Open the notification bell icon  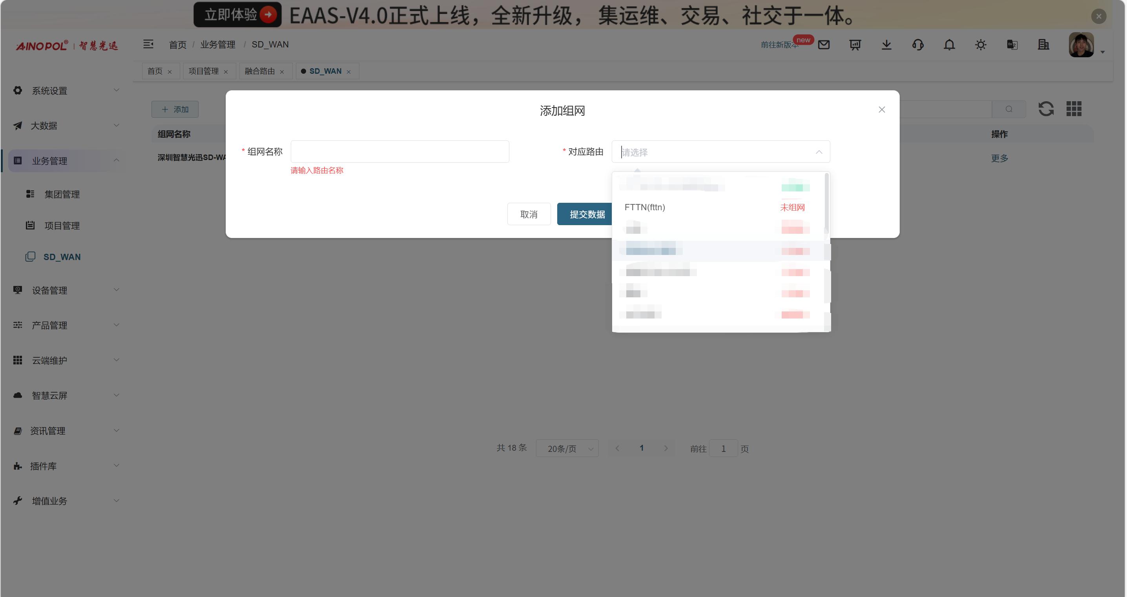[949, 45]
